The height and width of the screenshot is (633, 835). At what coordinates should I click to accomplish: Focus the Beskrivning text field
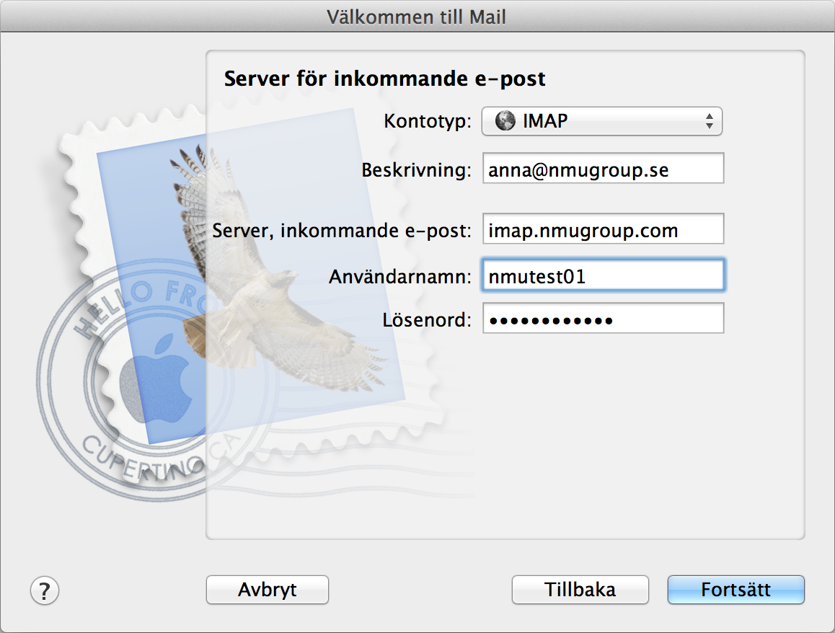(603, 170)
